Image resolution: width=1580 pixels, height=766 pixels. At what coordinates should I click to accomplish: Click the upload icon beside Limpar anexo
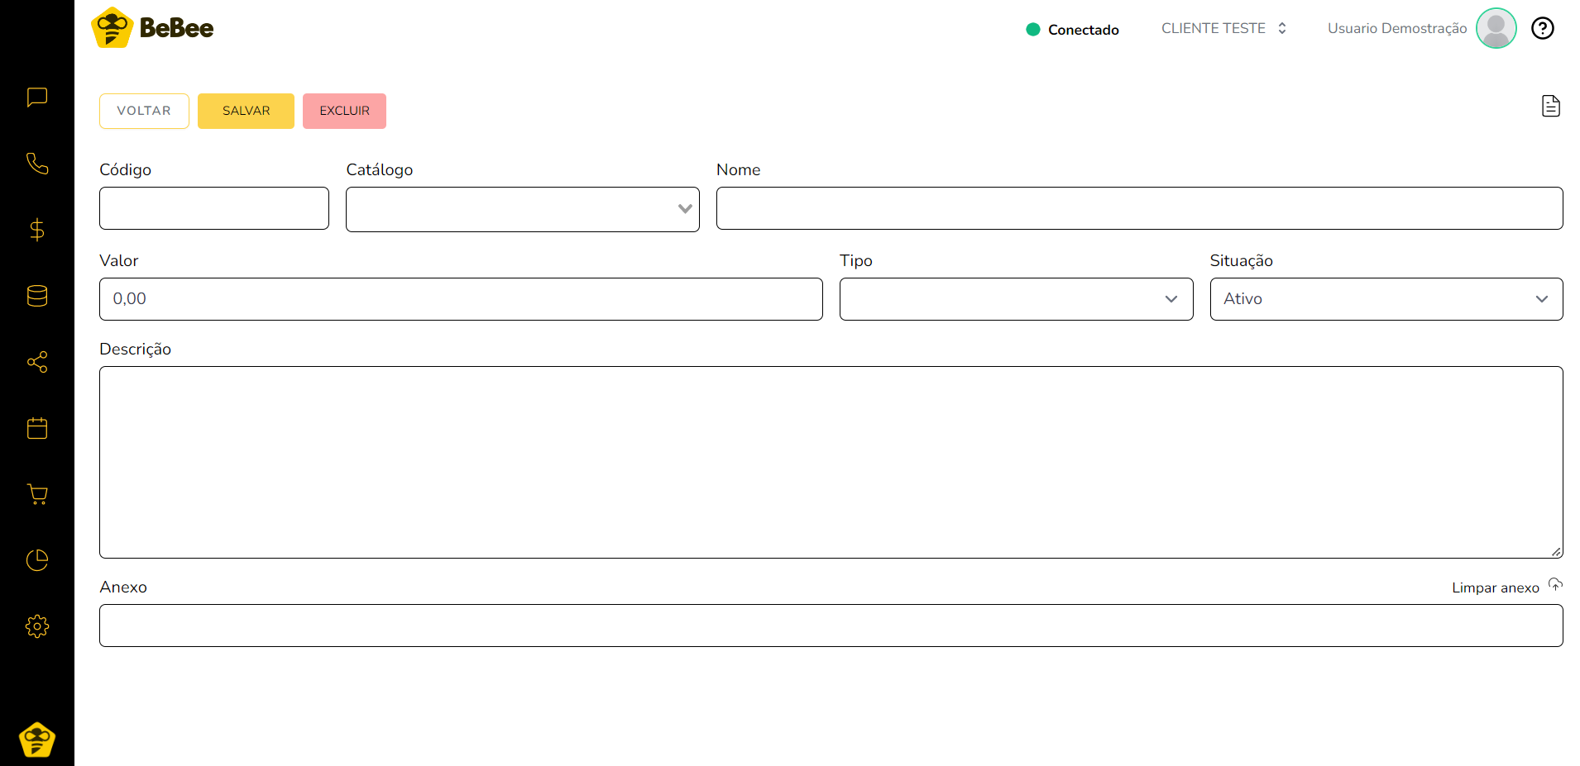pos(1555,585)
